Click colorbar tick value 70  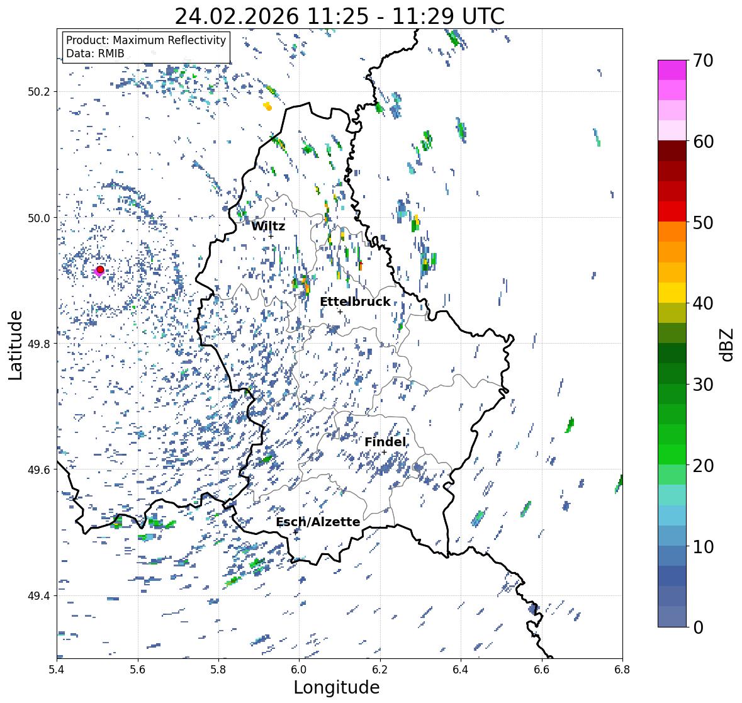[703, 60]
